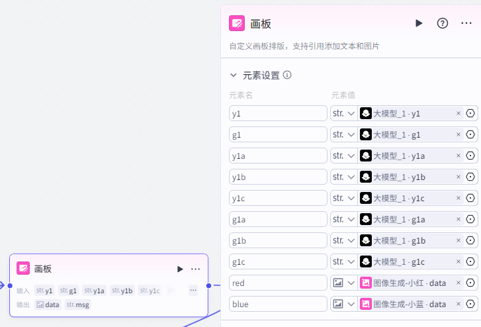Select the 大模型_1 · y1 value tag
Image resolution: width=481 pixels, height=327 pixels.
pos(411,114)
